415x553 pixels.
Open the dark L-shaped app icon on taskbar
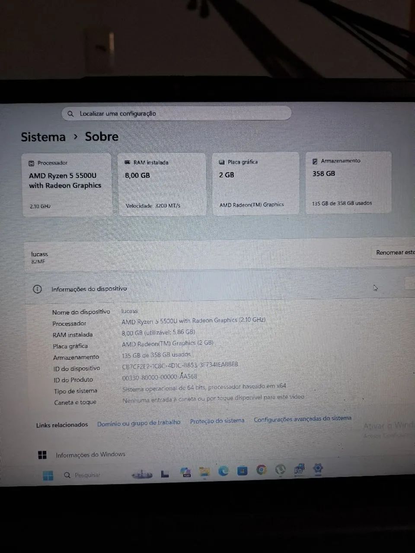click(165, 474)
